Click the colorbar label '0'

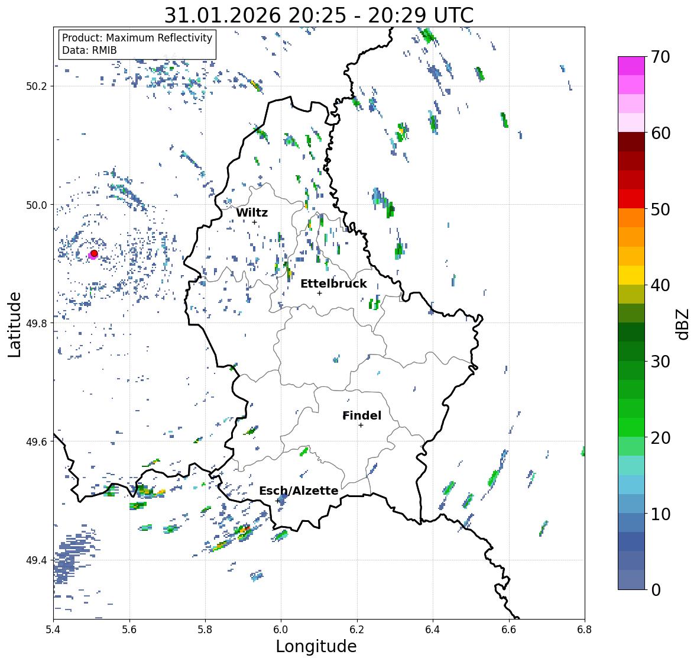656,590
